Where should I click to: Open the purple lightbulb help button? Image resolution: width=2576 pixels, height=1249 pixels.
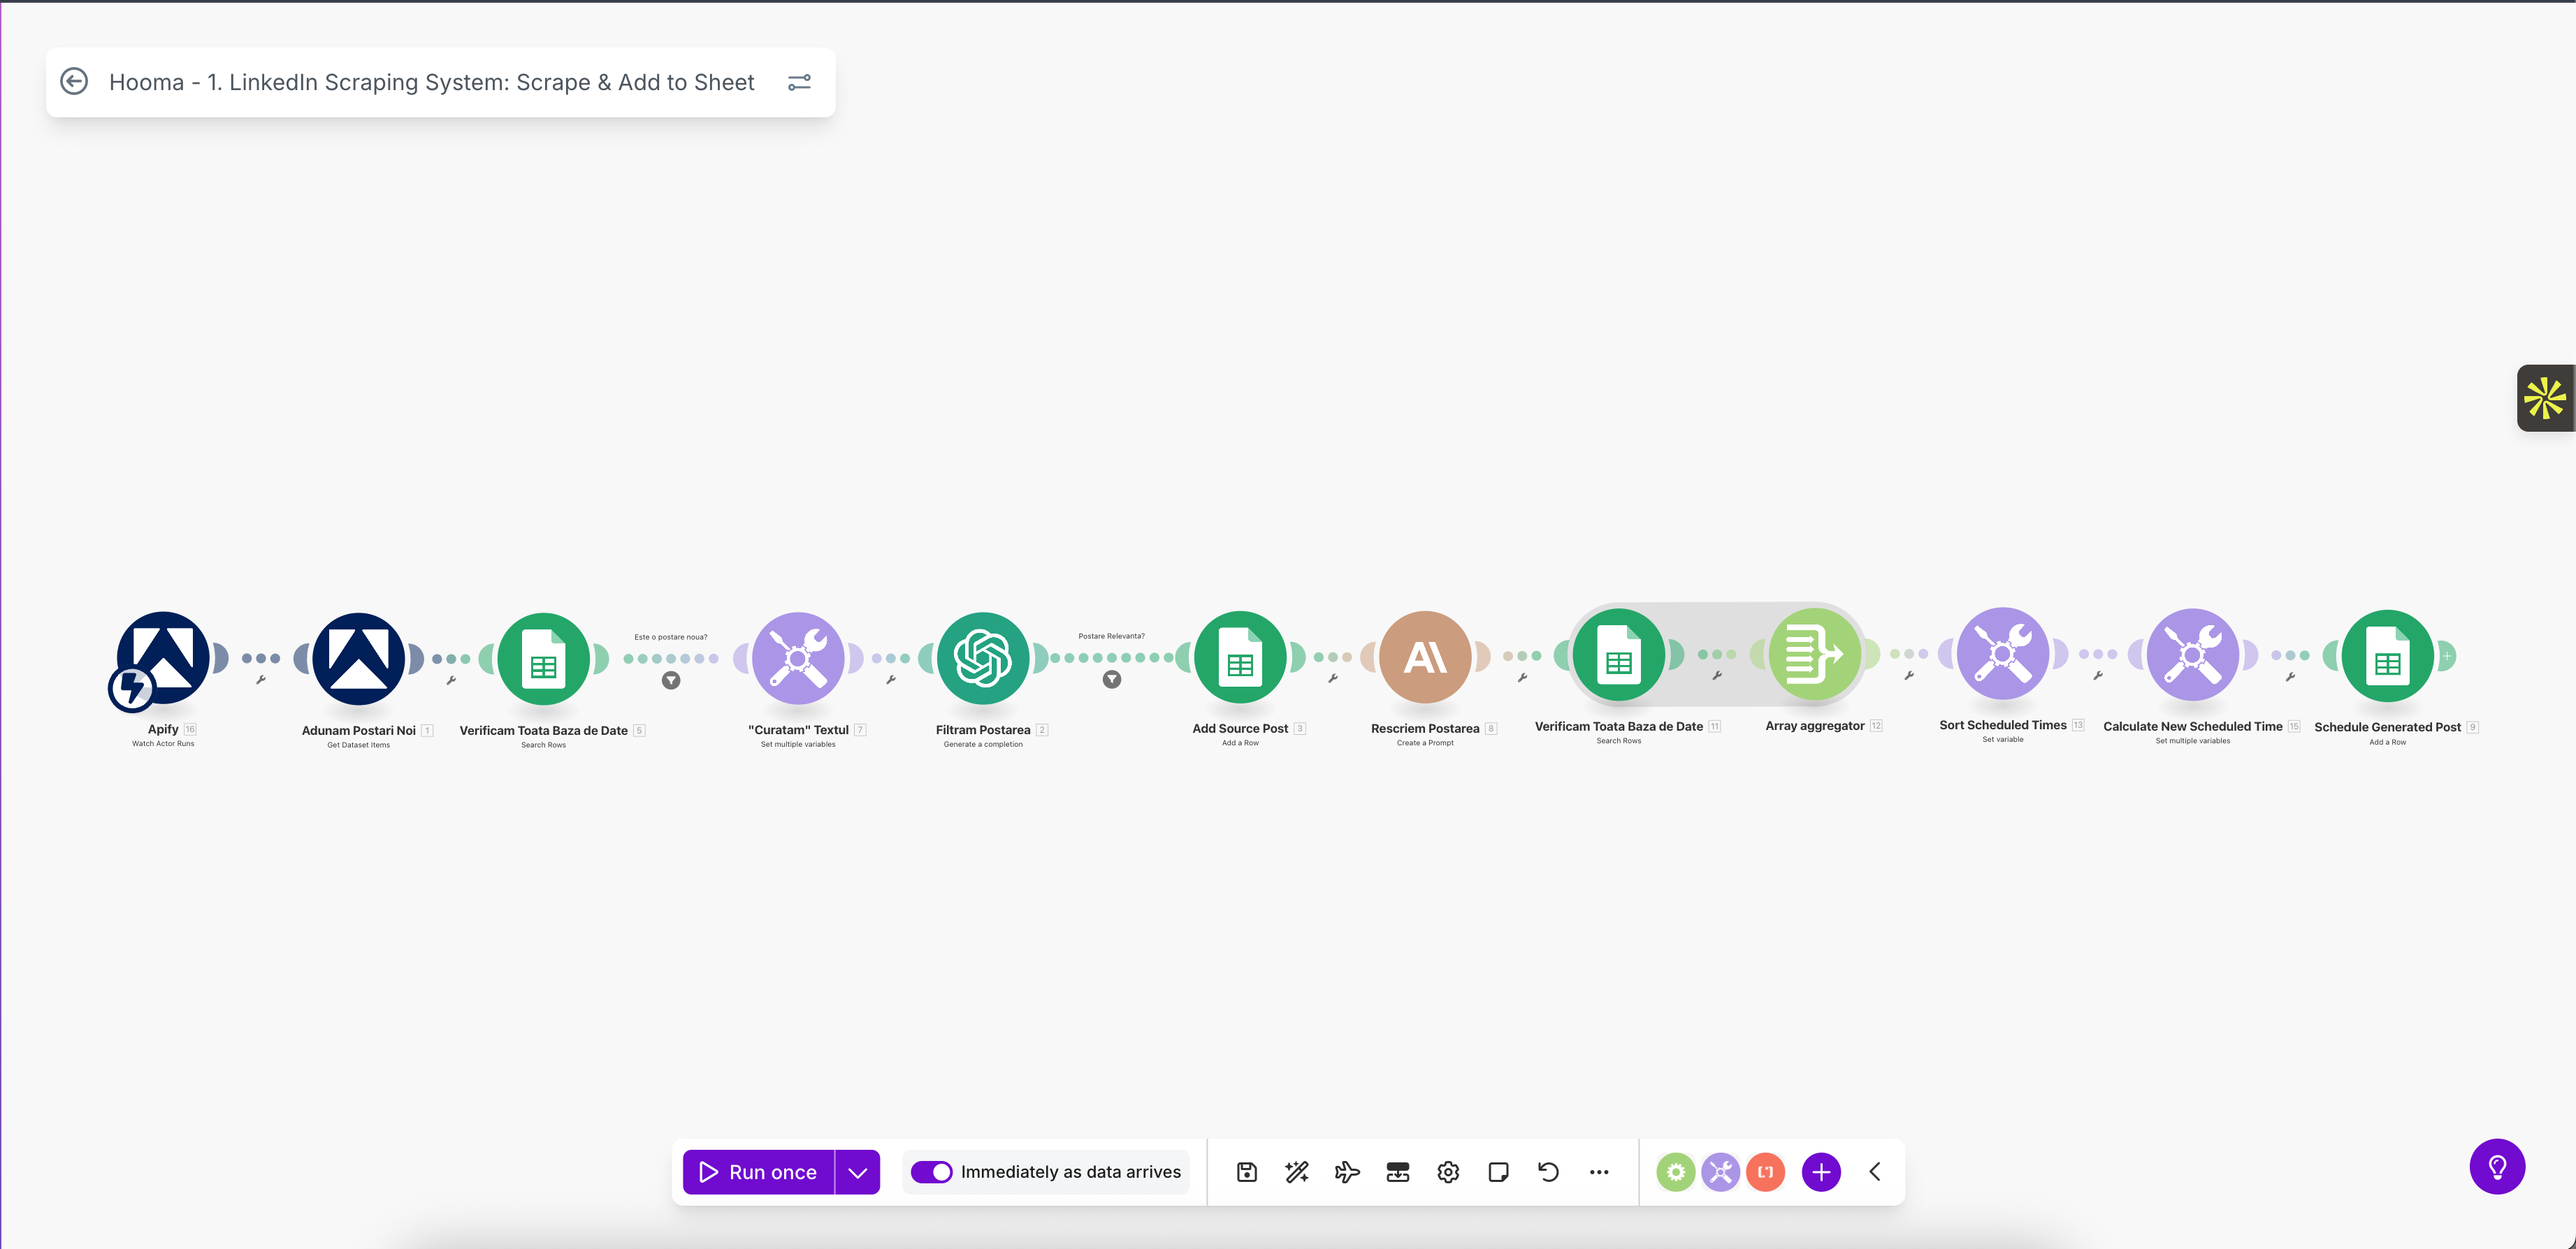[x=2497, y=1166]
